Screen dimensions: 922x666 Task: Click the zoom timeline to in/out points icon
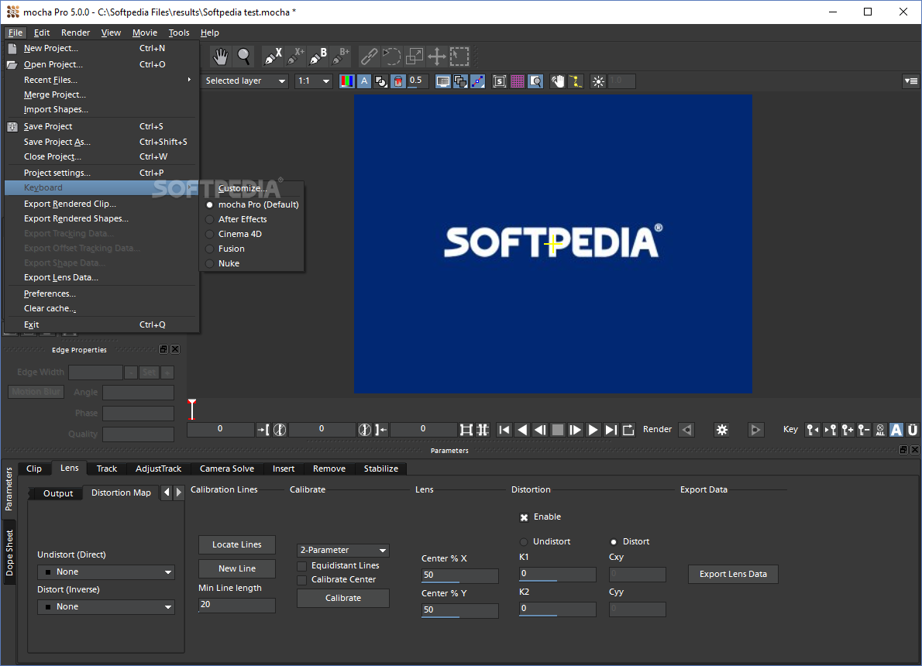(466, 430)
